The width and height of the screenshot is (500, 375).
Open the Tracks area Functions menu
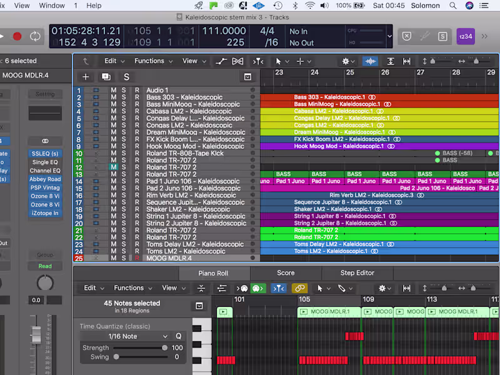tap(153, 61)
